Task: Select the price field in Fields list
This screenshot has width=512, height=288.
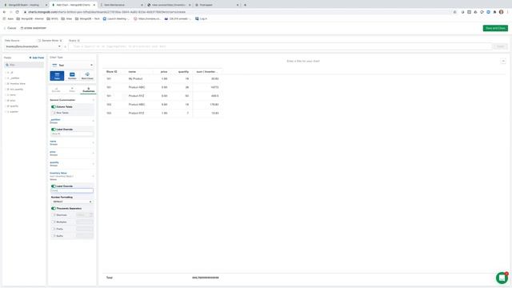Action: coord(12,100)
